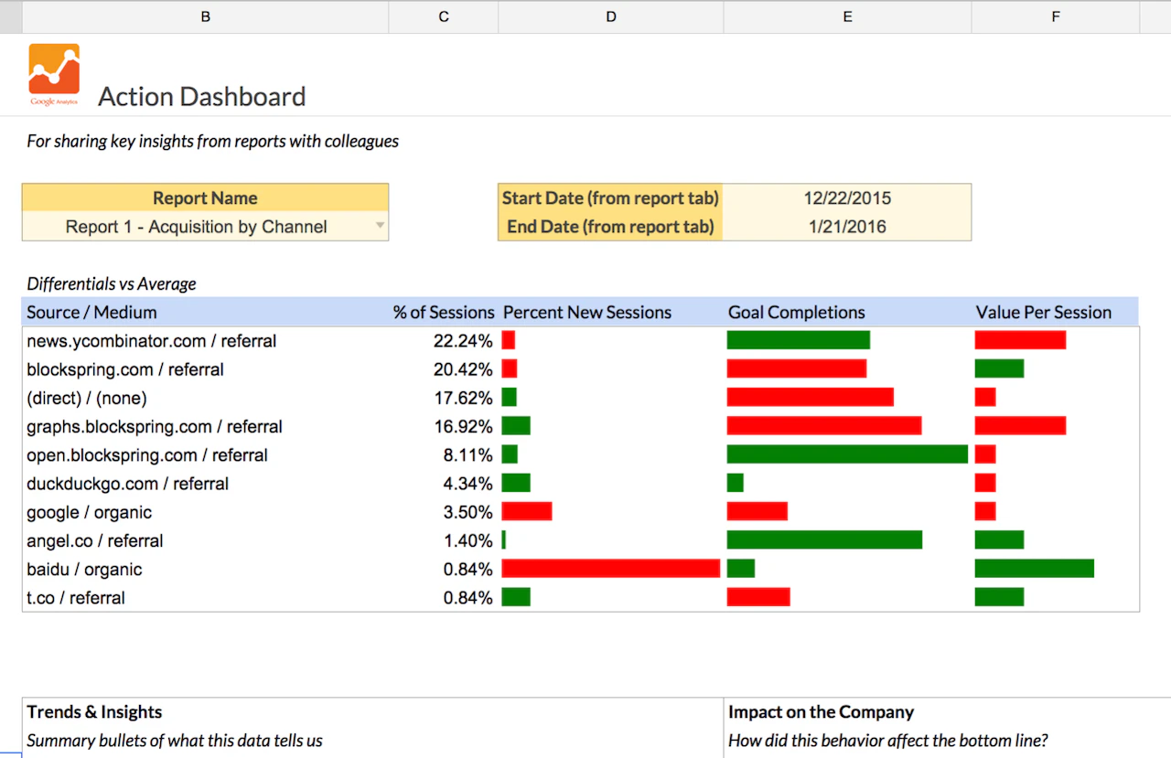Click the 8.11% sessions value
The height and width of the screenshot is (758, 1171).
coord(468,454)
